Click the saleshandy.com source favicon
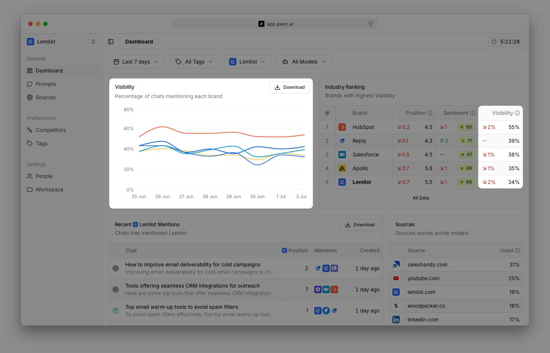This screenshot has width=550, height=353. (x=396, y=265)
